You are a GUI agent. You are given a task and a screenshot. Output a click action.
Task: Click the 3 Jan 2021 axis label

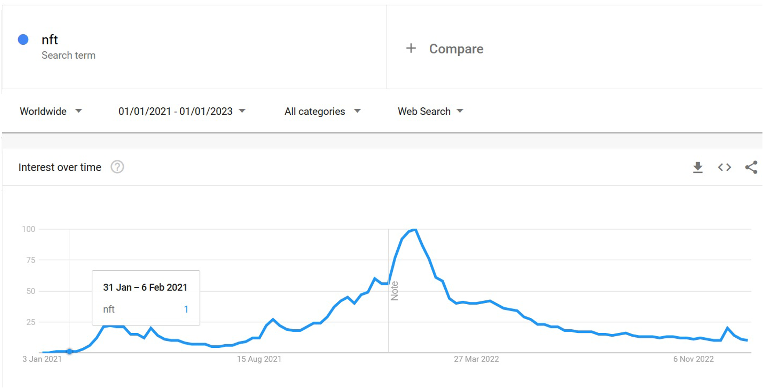click(x=42, y=359)
